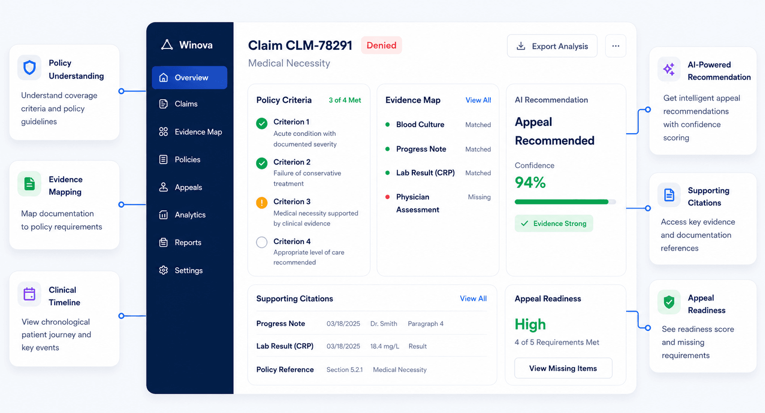Click View All in Evidence Map card
This screenshot has height=413, width=765.
[478, 100]
